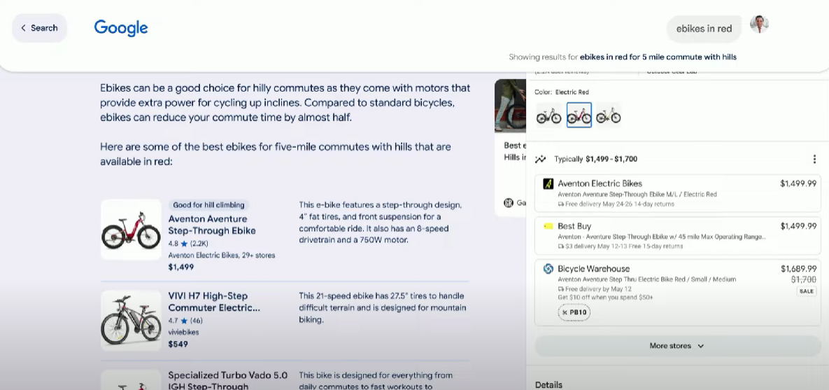Open VIVI H7 High-Step Commuter Electric title

point(214,302)
